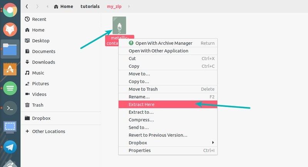Launch Terminal from the dock

[x=10, y=108]
